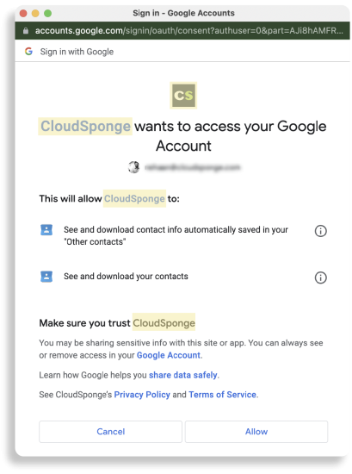Click the red close window button

(23, 13)
